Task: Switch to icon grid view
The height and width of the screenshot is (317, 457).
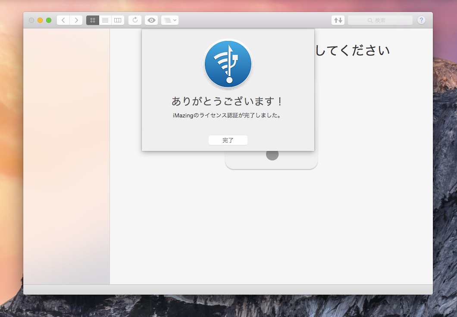Action: pos(93,20)
